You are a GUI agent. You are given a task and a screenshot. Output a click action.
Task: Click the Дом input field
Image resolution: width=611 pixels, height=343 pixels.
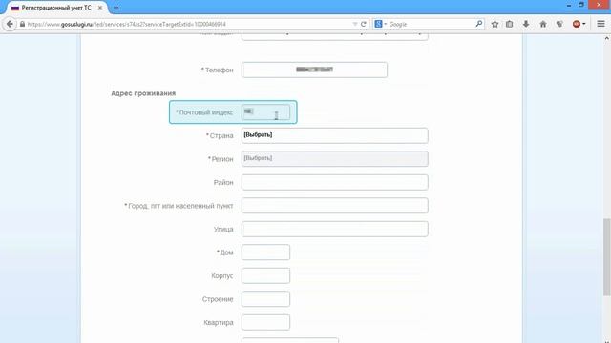[x=265, y=252]
